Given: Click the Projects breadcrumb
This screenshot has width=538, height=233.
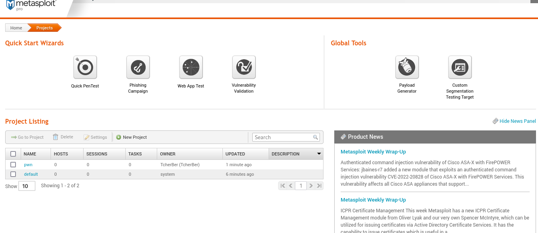Looking at the screenshot, I should pyautogui.click(x=44, y=28).
